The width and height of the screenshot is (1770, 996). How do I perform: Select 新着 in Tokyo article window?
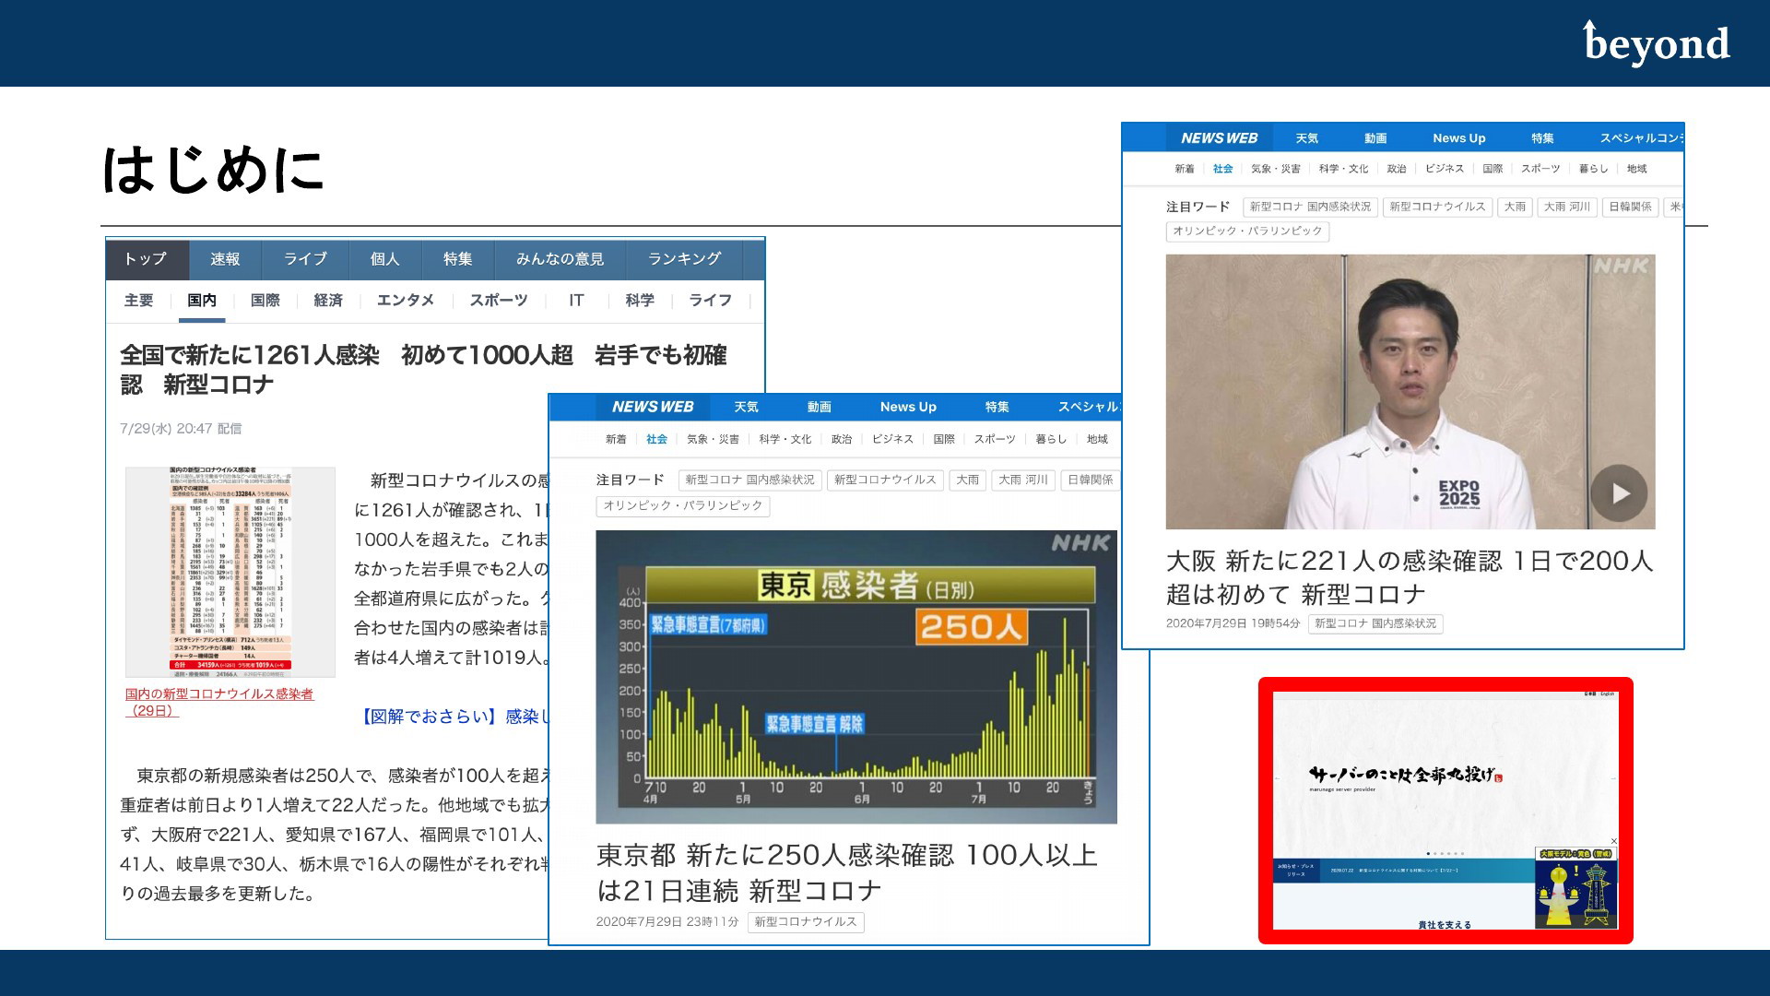coord(616,439)
